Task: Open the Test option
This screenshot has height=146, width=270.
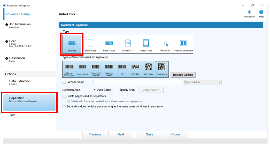Action: [12, 115]
